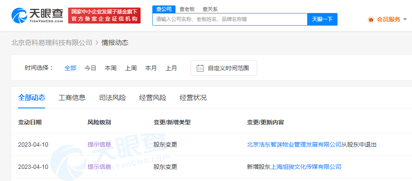The height and width of the screenshot is (181, 412).
Task: Click 提示信息 in the new shareholder row
Action: tap(99, 167)
